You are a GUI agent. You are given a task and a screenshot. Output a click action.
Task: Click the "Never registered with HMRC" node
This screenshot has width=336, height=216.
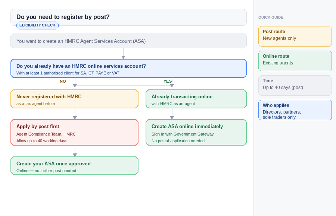(x=74, y=99)
